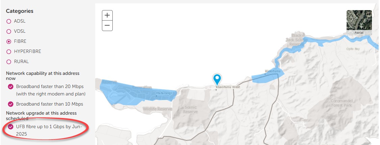Choose the RURAL category option
The width and height of the screenshot is (380, 145).
click(9, 62)
